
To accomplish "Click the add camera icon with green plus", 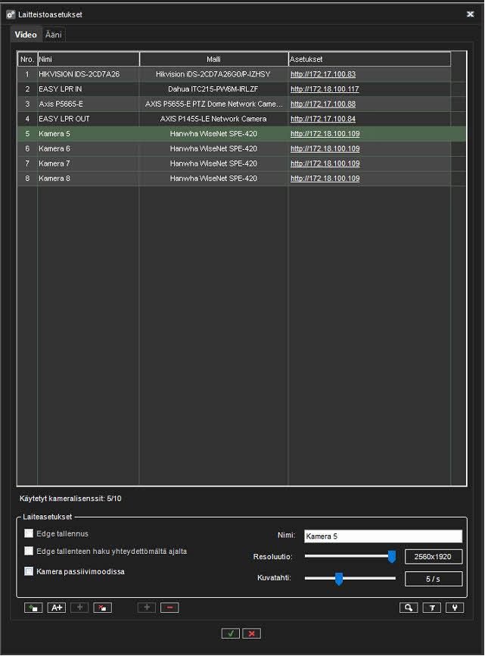I will click(x=33, y=608).
